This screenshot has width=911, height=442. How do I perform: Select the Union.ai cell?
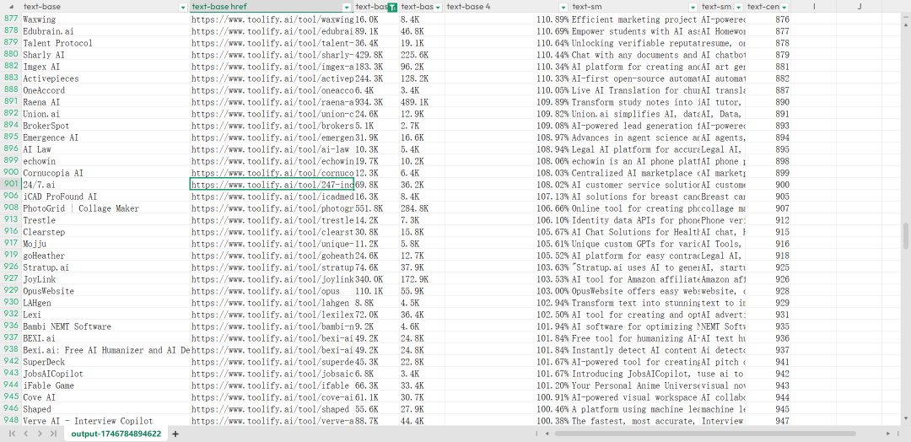[105, 114]
